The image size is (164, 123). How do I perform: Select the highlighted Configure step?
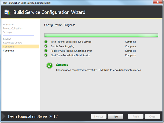click(x=20, y=47)
